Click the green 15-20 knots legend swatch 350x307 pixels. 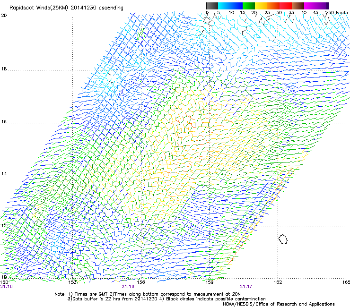[249, 6]
